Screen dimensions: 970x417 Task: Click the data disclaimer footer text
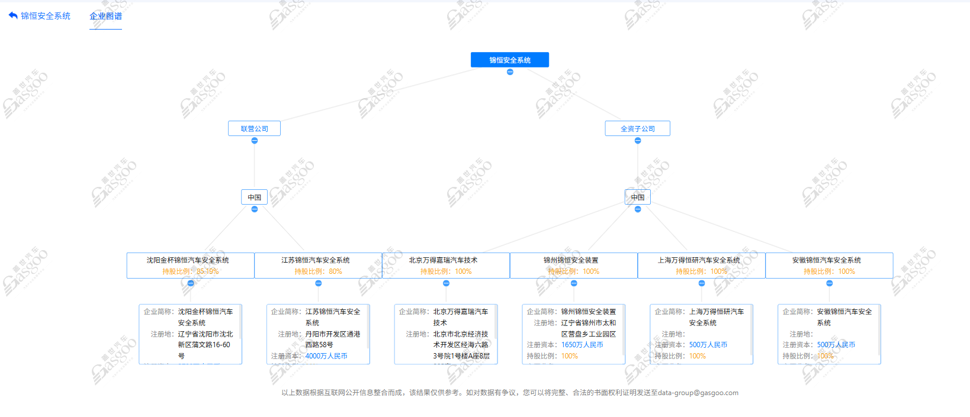click(x=510, y=393)
